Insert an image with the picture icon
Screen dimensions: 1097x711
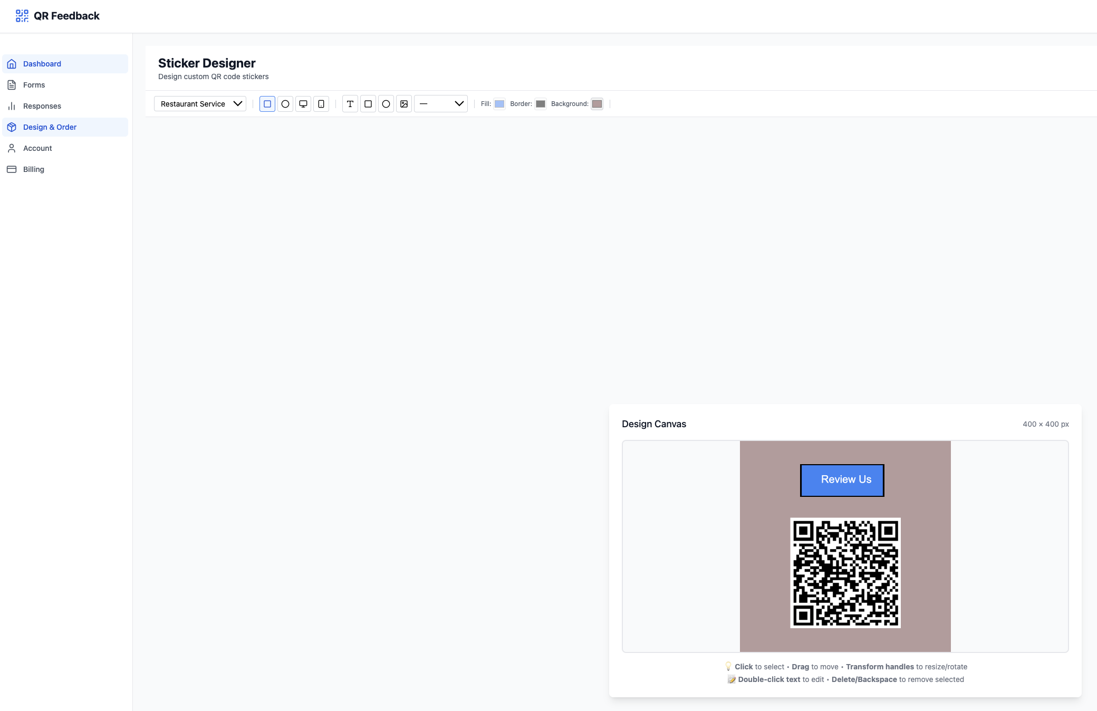(x=404, y=104)
